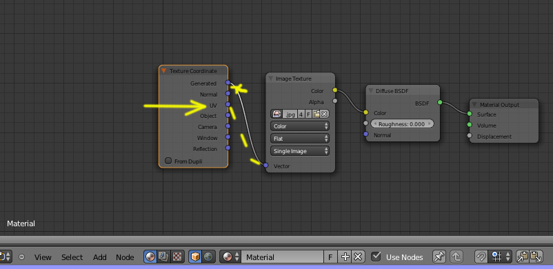This screenshot has width=553, height=269.
Task: Click the image user count 4 button
Action: click(301, 114)
